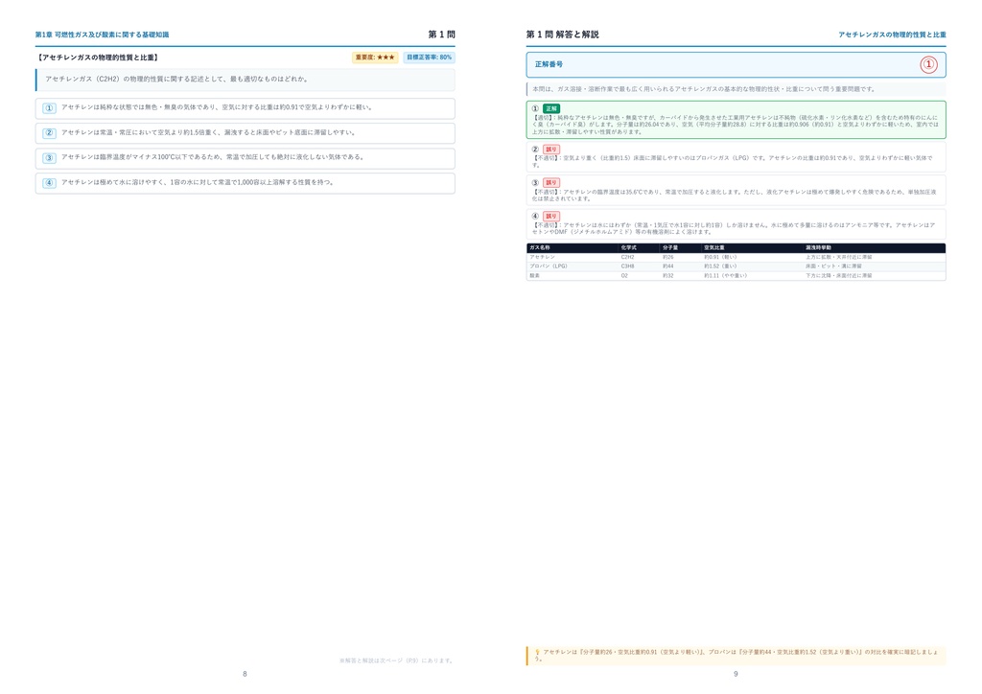Click the bracketed title 【アセチレンガスの物理的性質と比重】
This screenshot has height=694, width=982.
(97, 58)
